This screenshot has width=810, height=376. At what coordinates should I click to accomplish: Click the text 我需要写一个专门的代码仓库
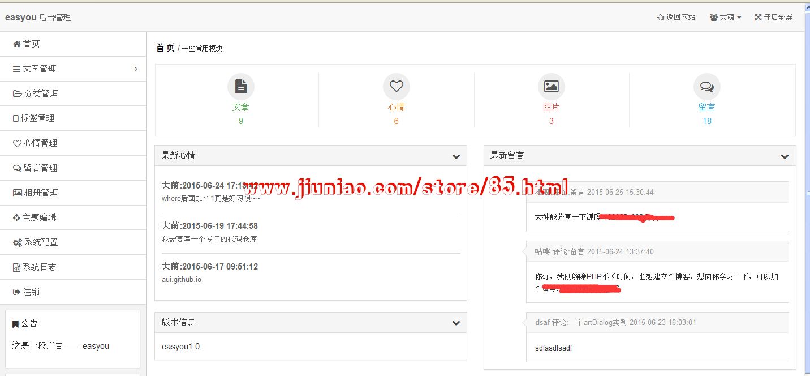[x=209, y=240]
